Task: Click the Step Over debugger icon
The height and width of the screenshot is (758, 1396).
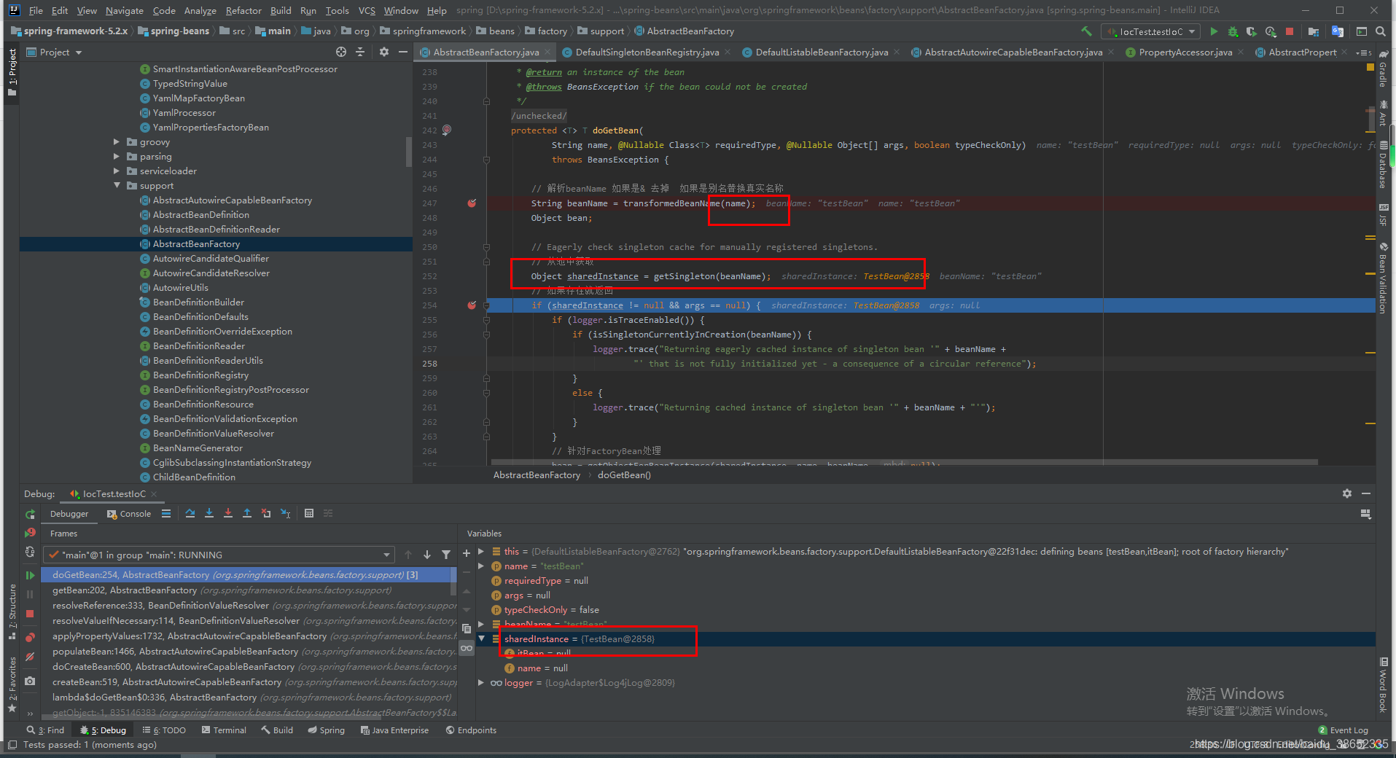Action: pyautogui.click(x=190, y=513)
